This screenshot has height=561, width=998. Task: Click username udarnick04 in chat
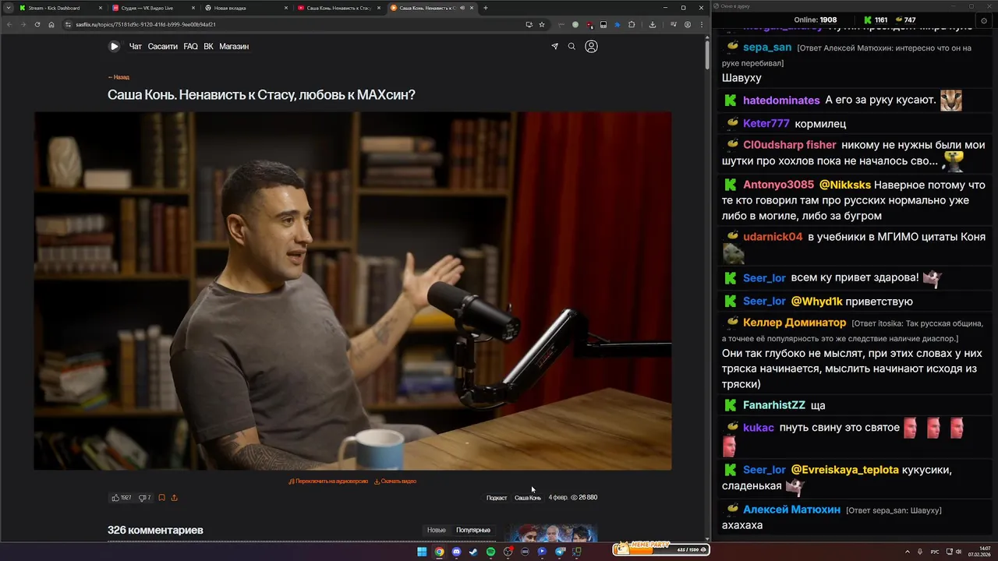point(773,237)
